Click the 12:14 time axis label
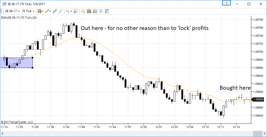Viewport: 267px width, 137px height. tap(236, 127)
